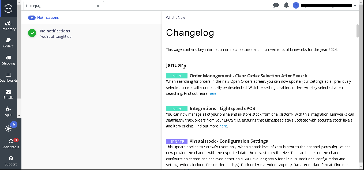Click the sidebar menu scrollbar thumb
This screenshot has width=364, height=170.
pyautogui.click(x=19, y=51)
